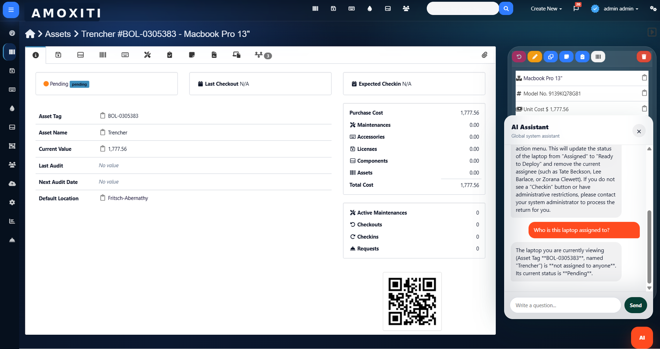Image resolution: width=660 pixels, height=349 pixels.
Task: Open the admin cogs settings icon
Action: pyautogui.click(x=653, y=8)
